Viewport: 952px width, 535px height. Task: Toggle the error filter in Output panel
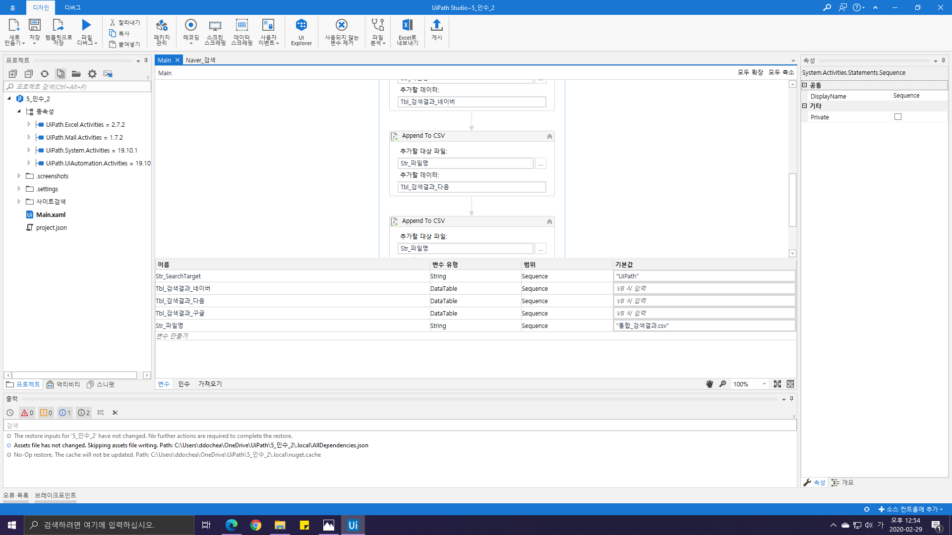(27, 413)
